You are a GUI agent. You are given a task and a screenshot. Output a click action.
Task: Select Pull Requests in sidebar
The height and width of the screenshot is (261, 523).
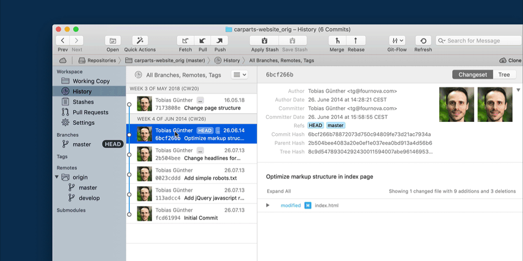90,112
